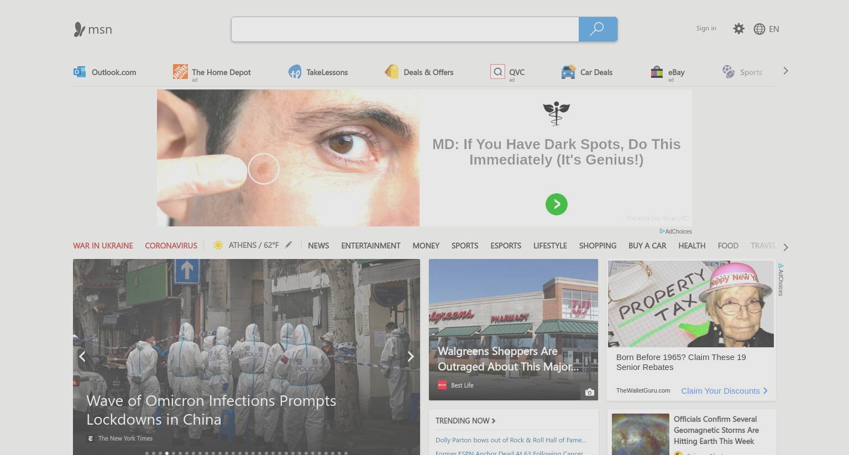
Task: Select the ESPORTS menu item
Action: pyautogui.click(x=506, y=246)
